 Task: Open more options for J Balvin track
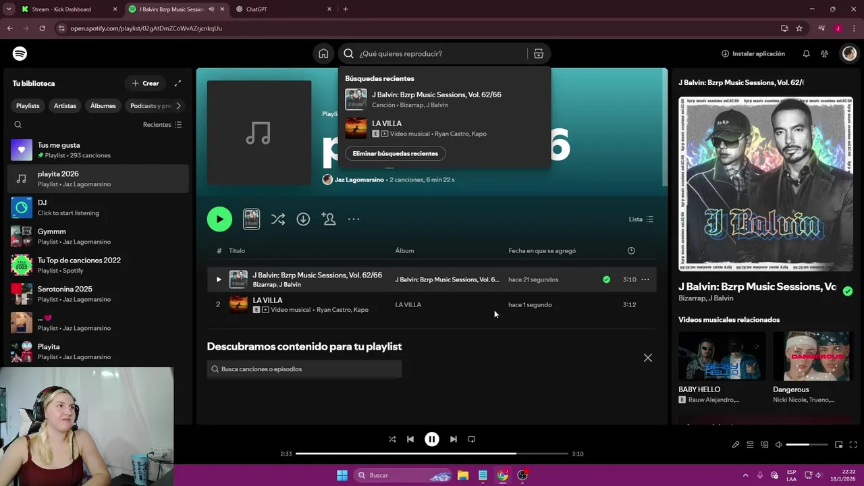coord(645,279)
